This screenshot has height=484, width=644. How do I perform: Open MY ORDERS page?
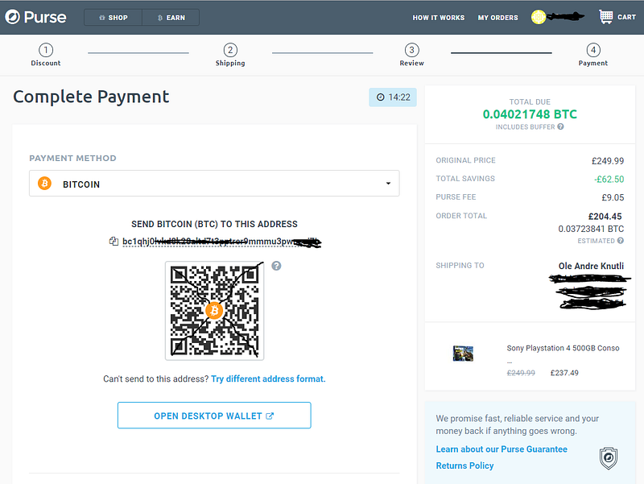pyautogui.click(x=497, y=18)
